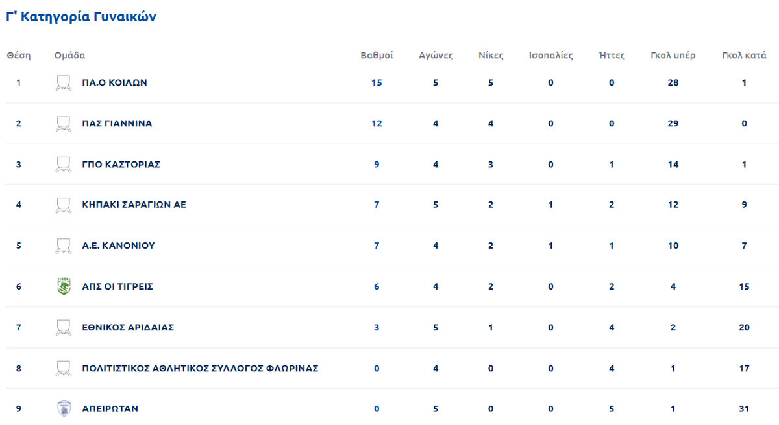
Task: Click the green ΑΠΣ ΟΙ ΤΙΓΡΕΙΣ tiger logo
Action: point(63,286)
